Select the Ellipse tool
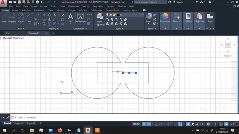Viewport: 239px width, 134px height. point(35,19)
